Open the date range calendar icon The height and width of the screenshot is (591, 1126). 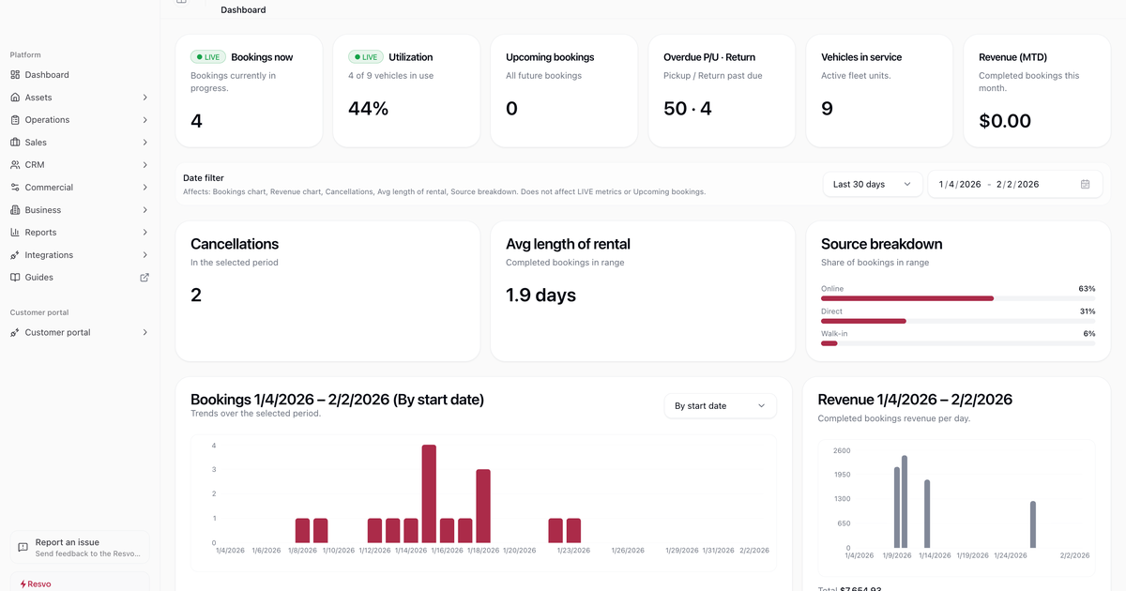coord(1085,185)
